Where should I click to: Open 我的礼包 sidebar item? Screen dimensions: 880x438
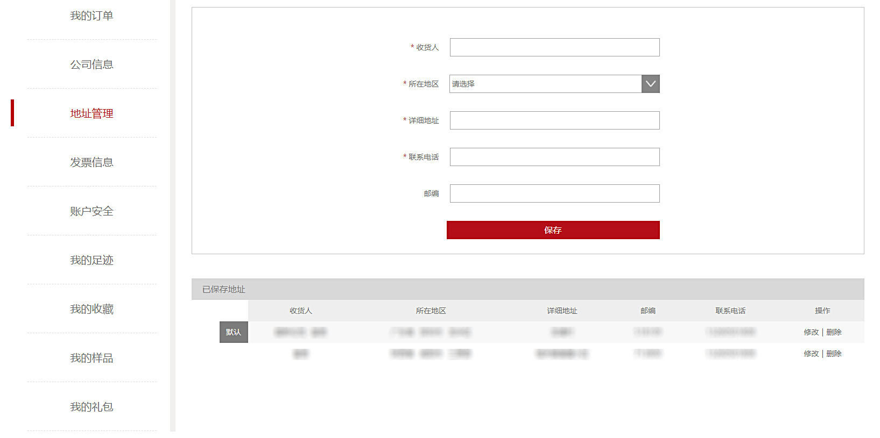click(x=91, y=407)
